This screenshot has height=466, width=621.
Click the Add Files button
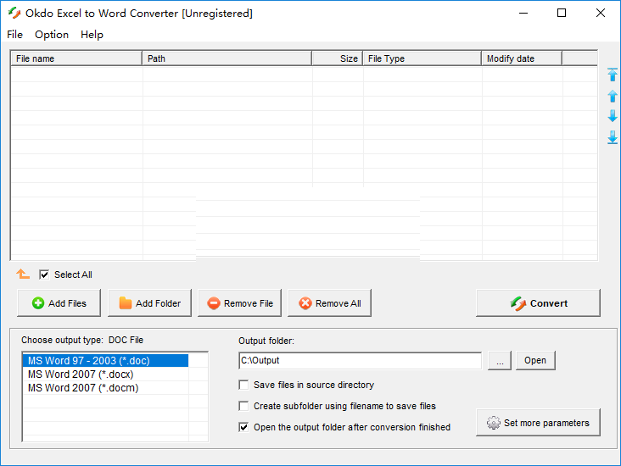[59, 303]
